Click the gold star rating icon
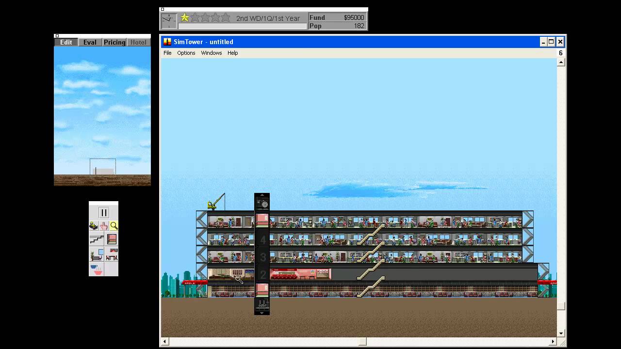 click(185, 18)
